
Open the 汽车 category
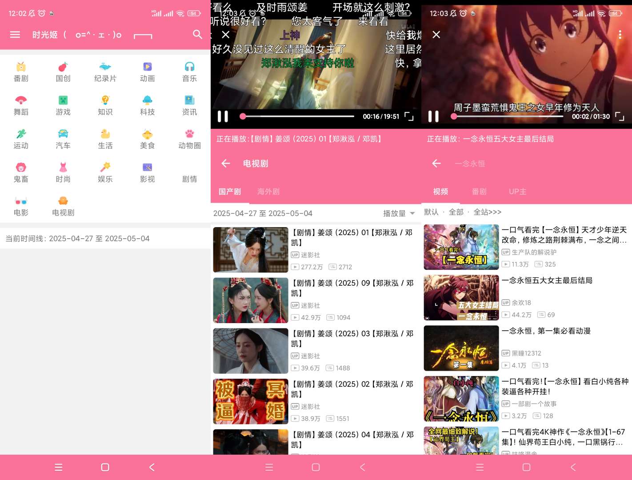pyautogui.click(x=63, y=140)
